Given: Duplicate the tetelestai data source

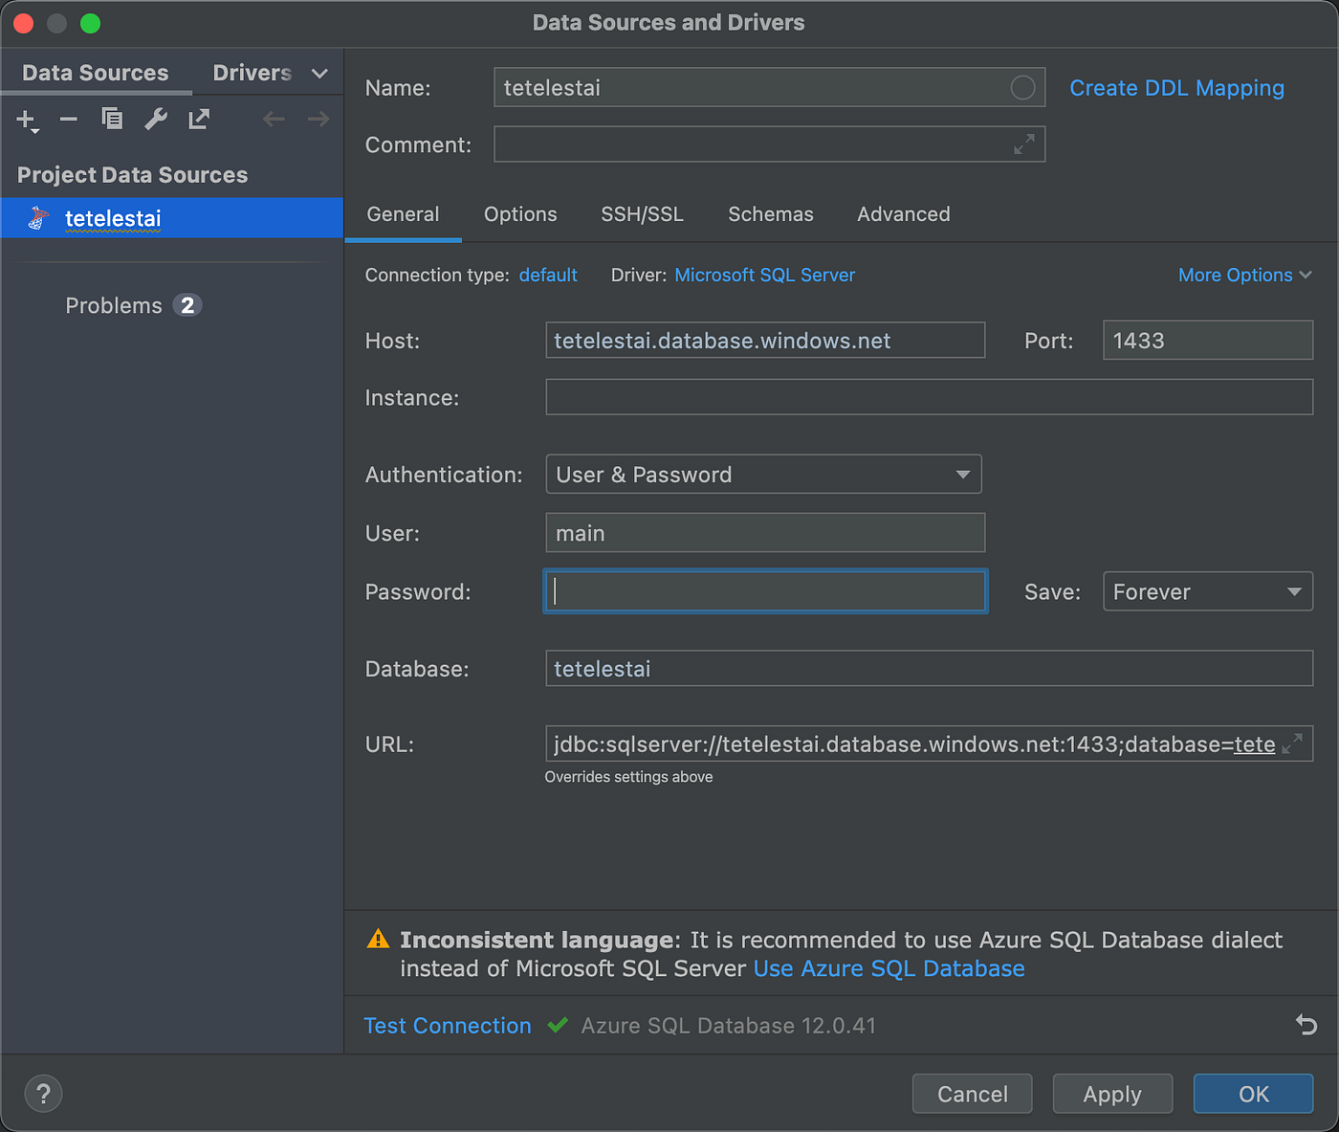Looking at the screenshot, I should [x=111, y=119].
